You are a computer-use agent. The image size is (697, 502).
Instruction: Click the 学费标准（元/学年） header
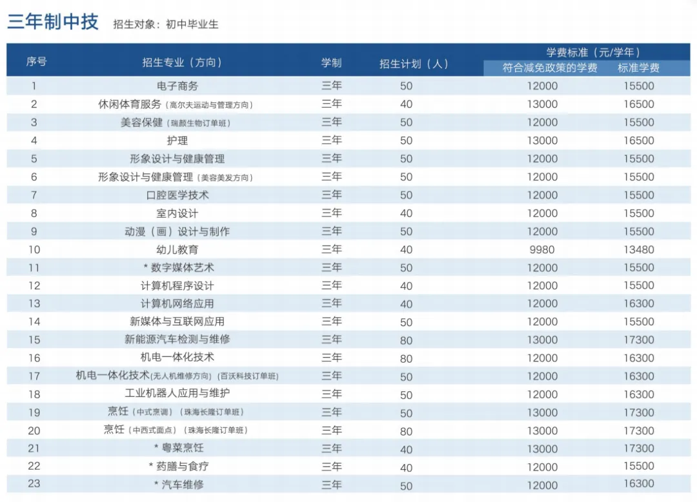(593, 52)
